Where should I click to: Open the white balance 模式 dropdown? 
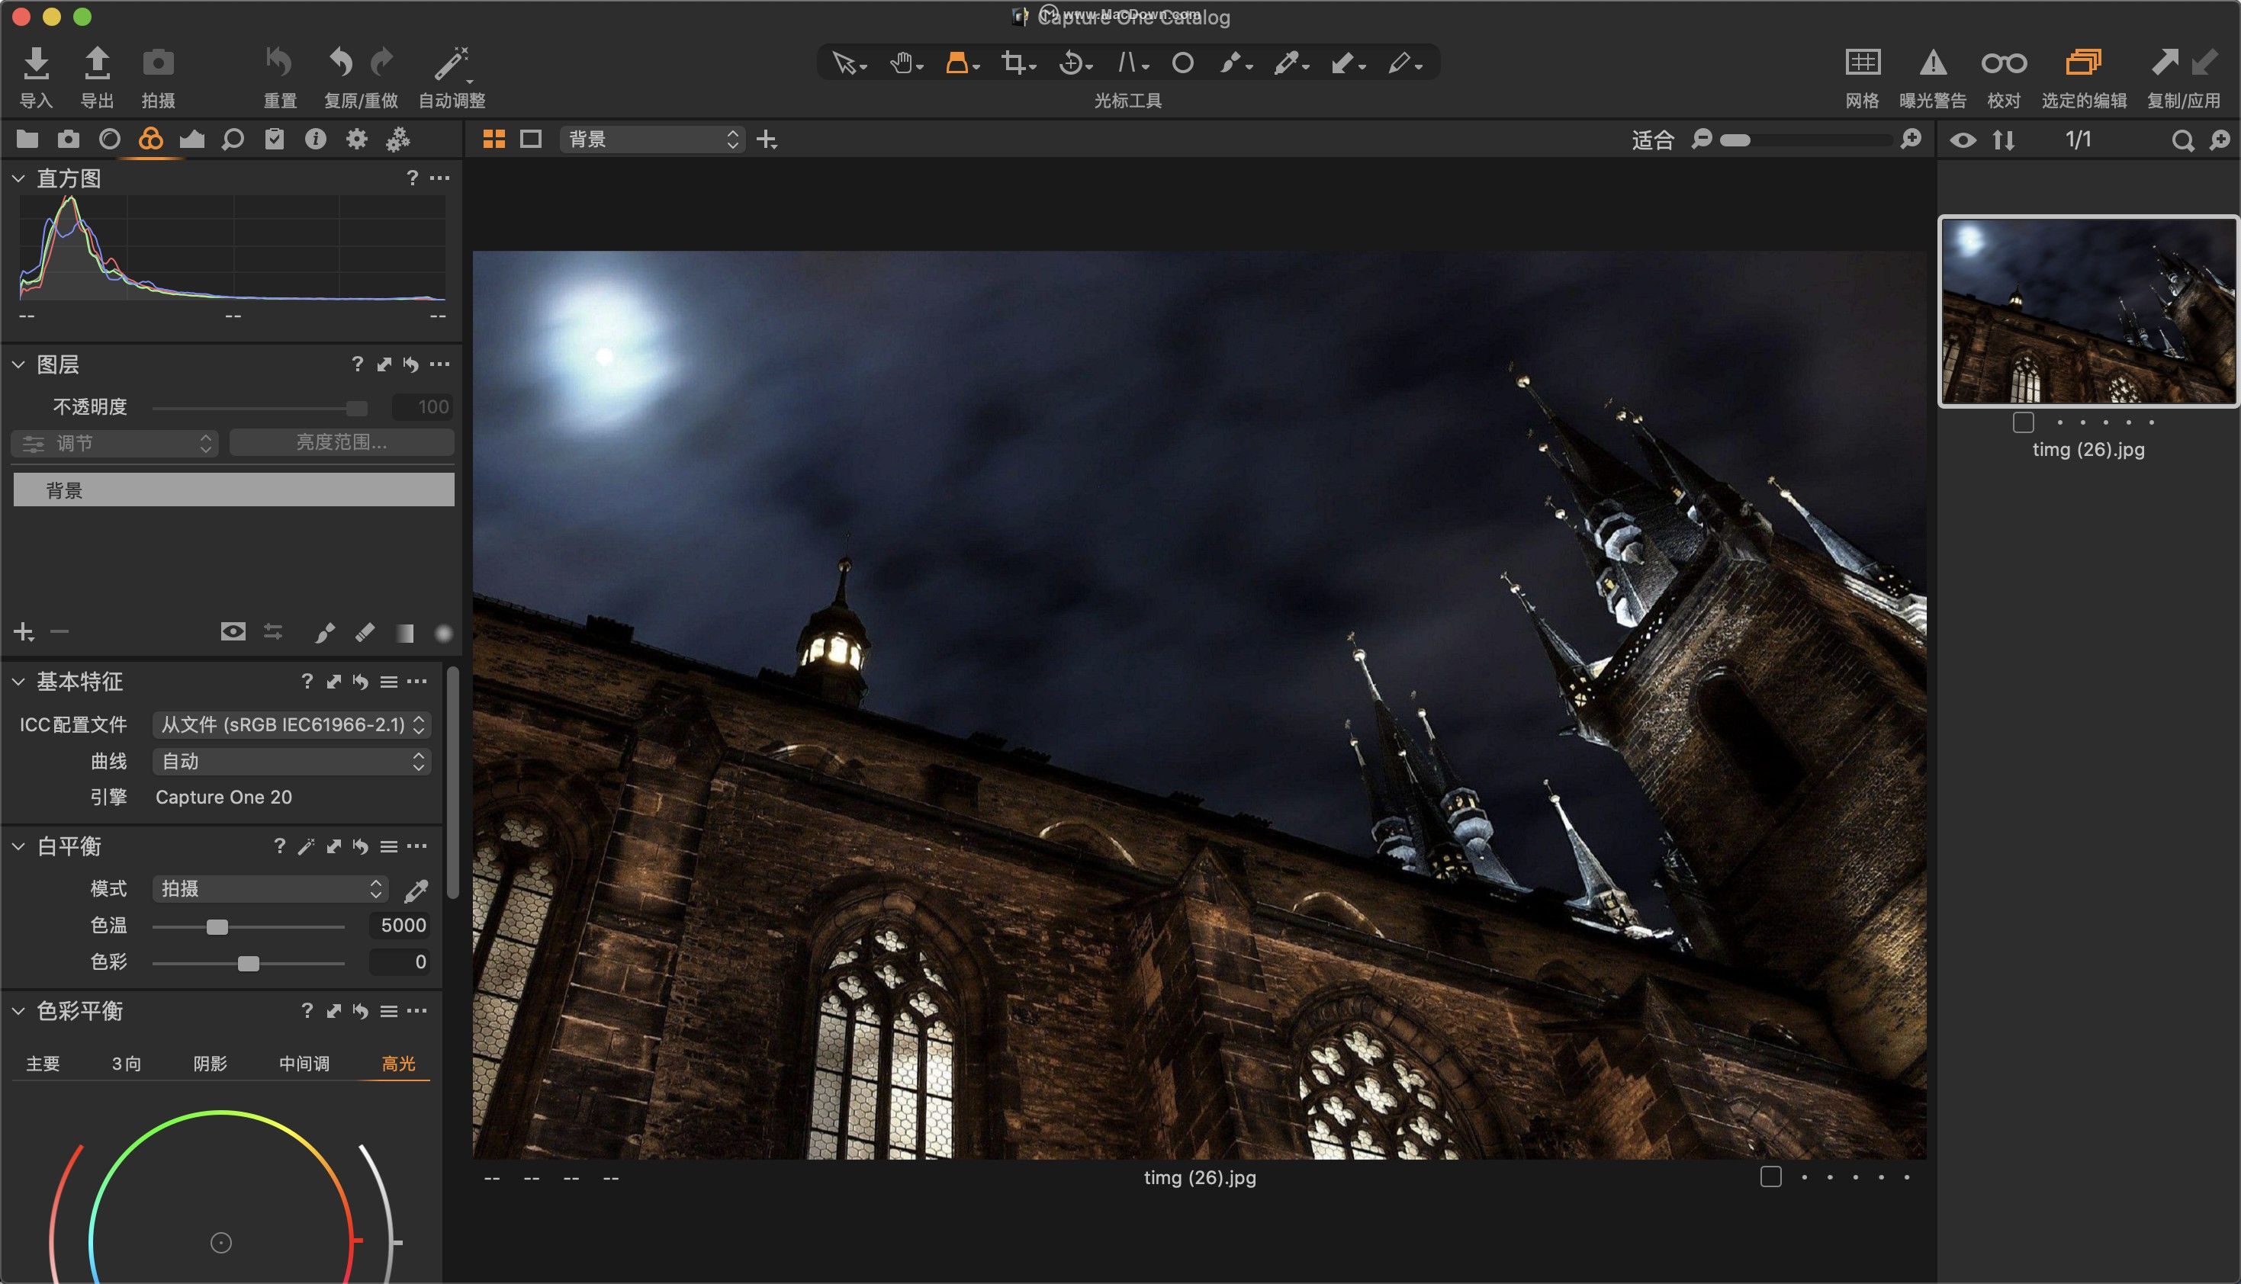point(270,889)
